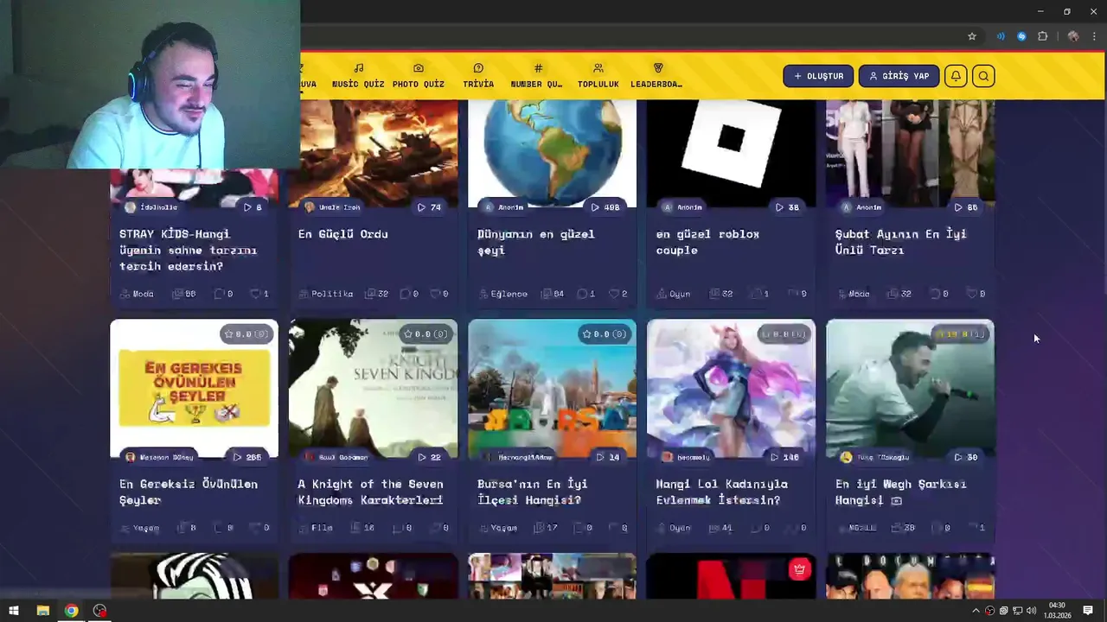Click the Oyun tag on roblox couple card
The width and height of the screenshot is (1107, 622).
pyautogui.click(x=674, y=294)
